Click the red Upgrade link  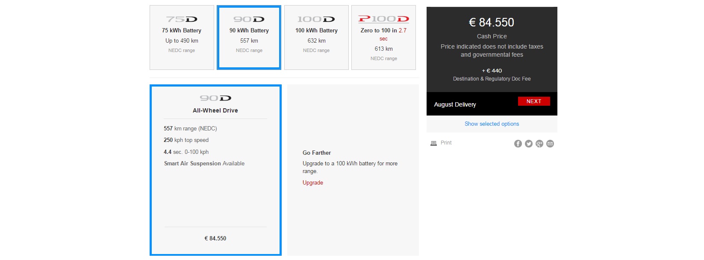[313, 182]
